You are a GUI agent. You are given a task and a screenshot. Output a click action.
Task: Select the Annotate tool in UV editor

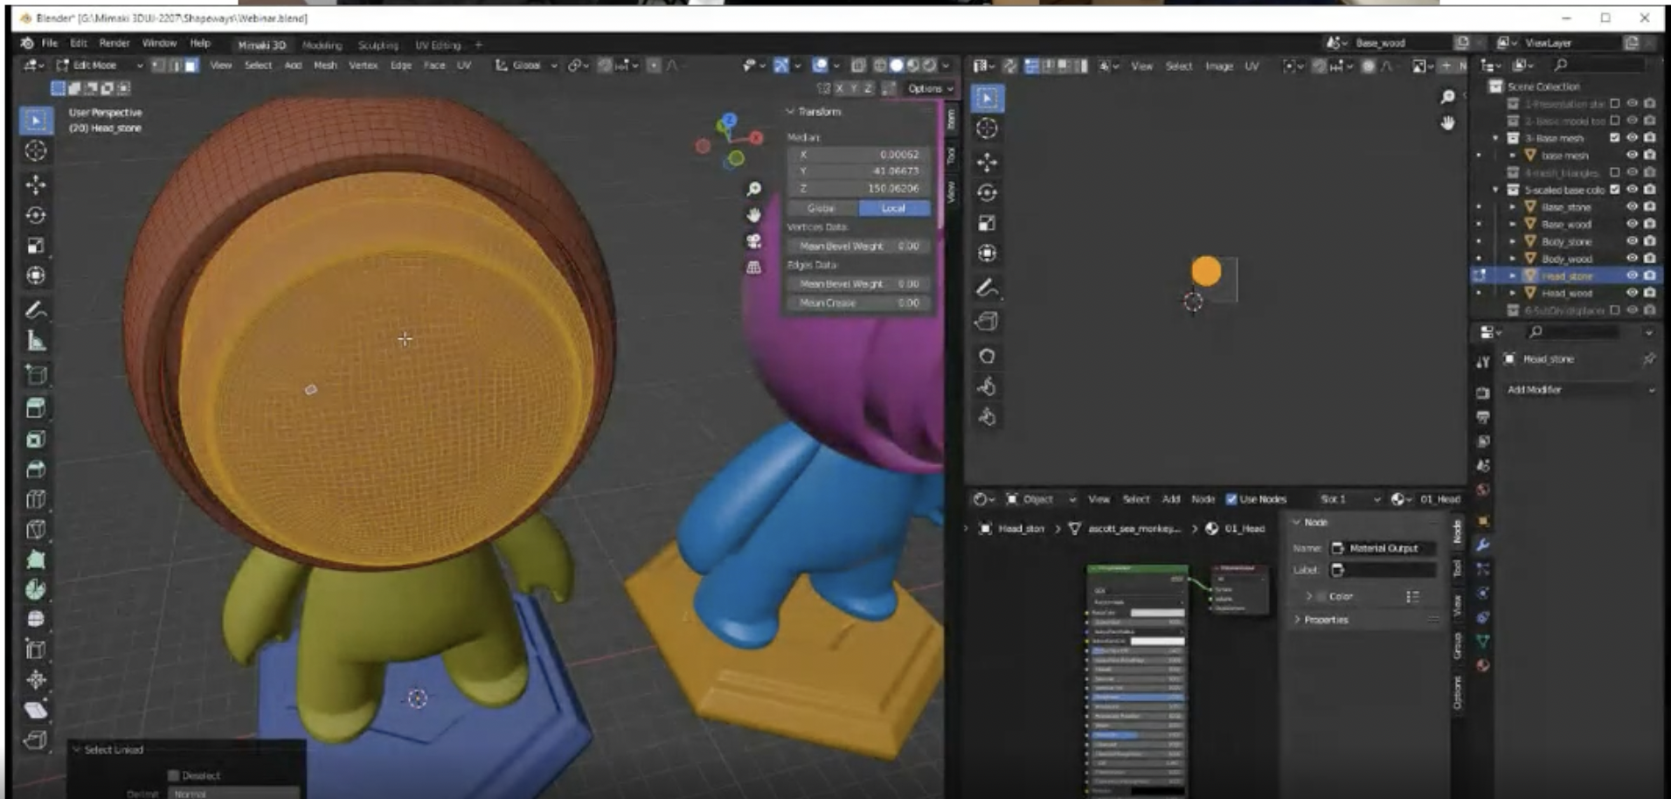[988, 288]
